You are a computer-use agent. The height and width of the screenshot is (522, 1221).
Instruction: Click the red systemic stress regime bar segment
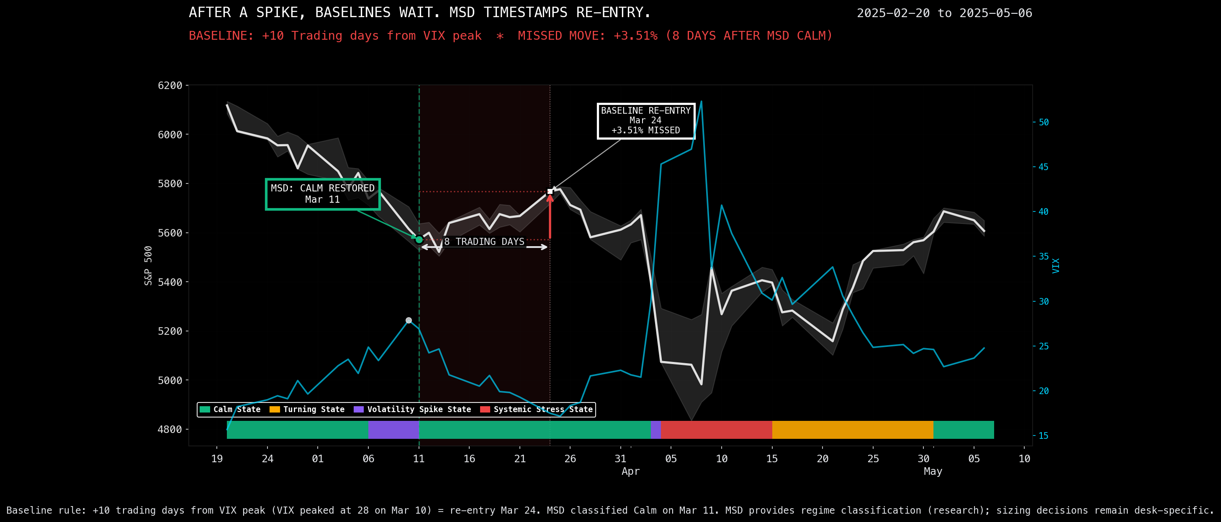click(x=716, y=430)
